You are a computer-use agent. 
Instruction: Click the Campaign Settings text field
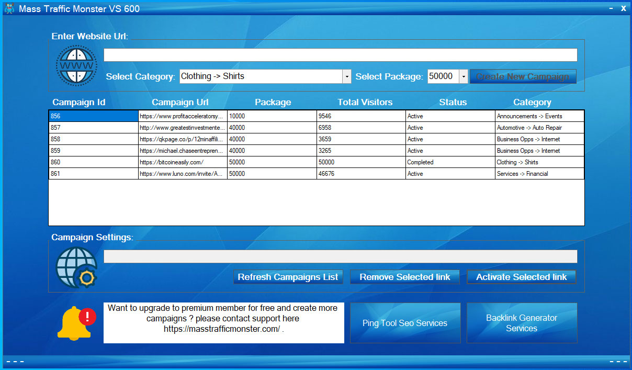tap(340, 256)
